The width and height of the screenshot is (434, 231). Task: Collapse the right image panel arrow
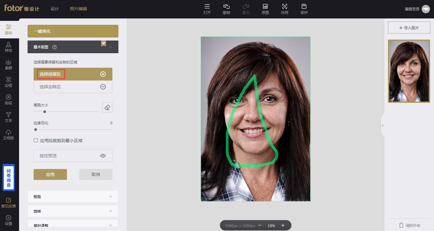tap(383, 125)
